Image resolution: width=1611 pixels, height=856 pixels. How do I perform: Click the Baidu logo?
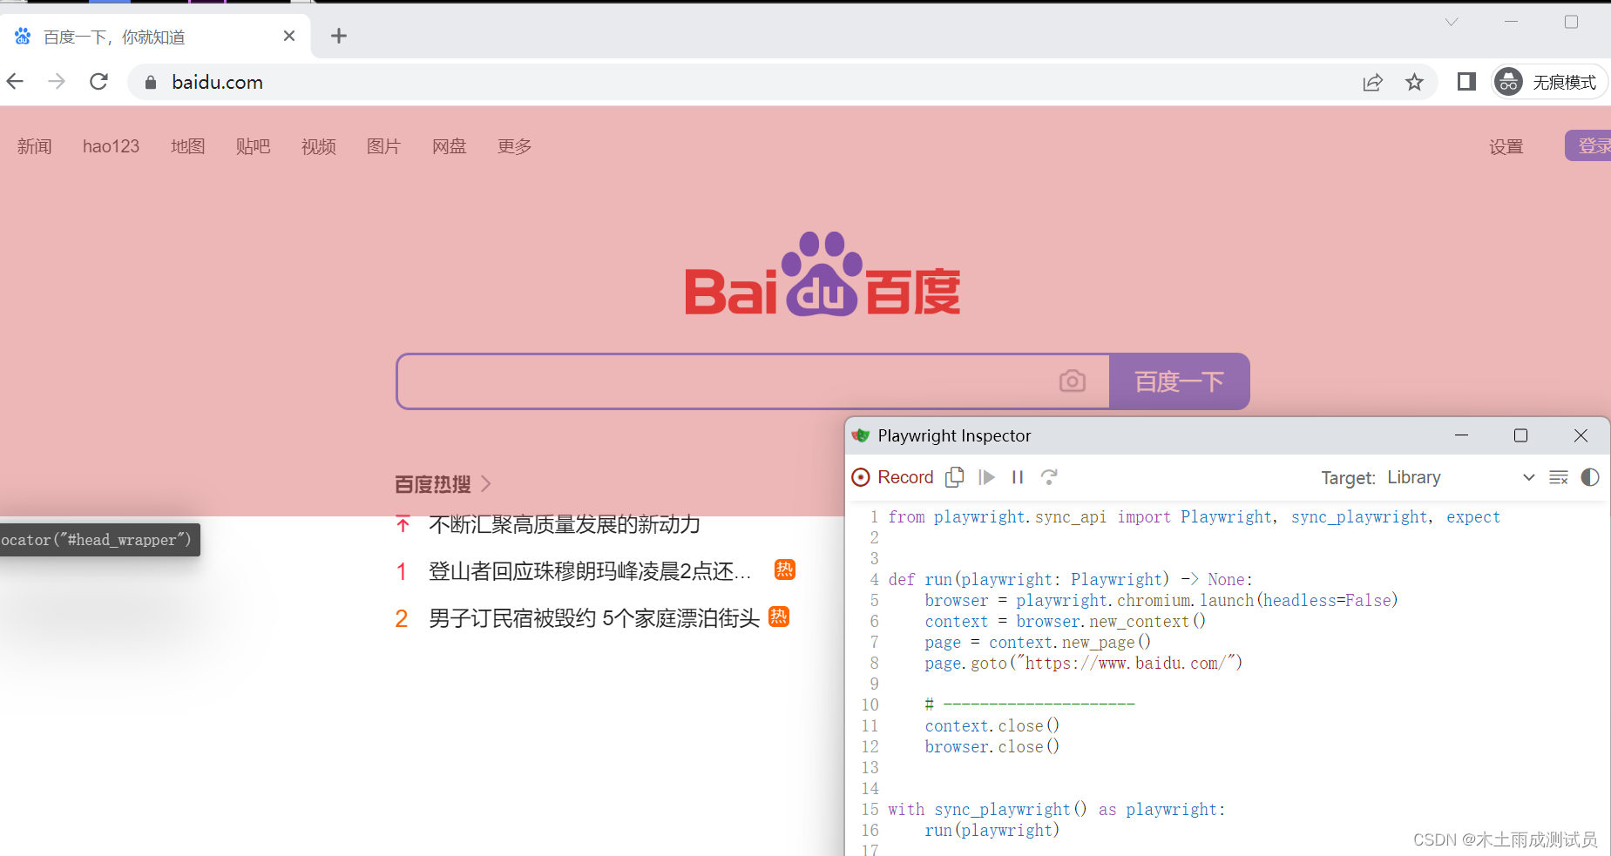822,273
